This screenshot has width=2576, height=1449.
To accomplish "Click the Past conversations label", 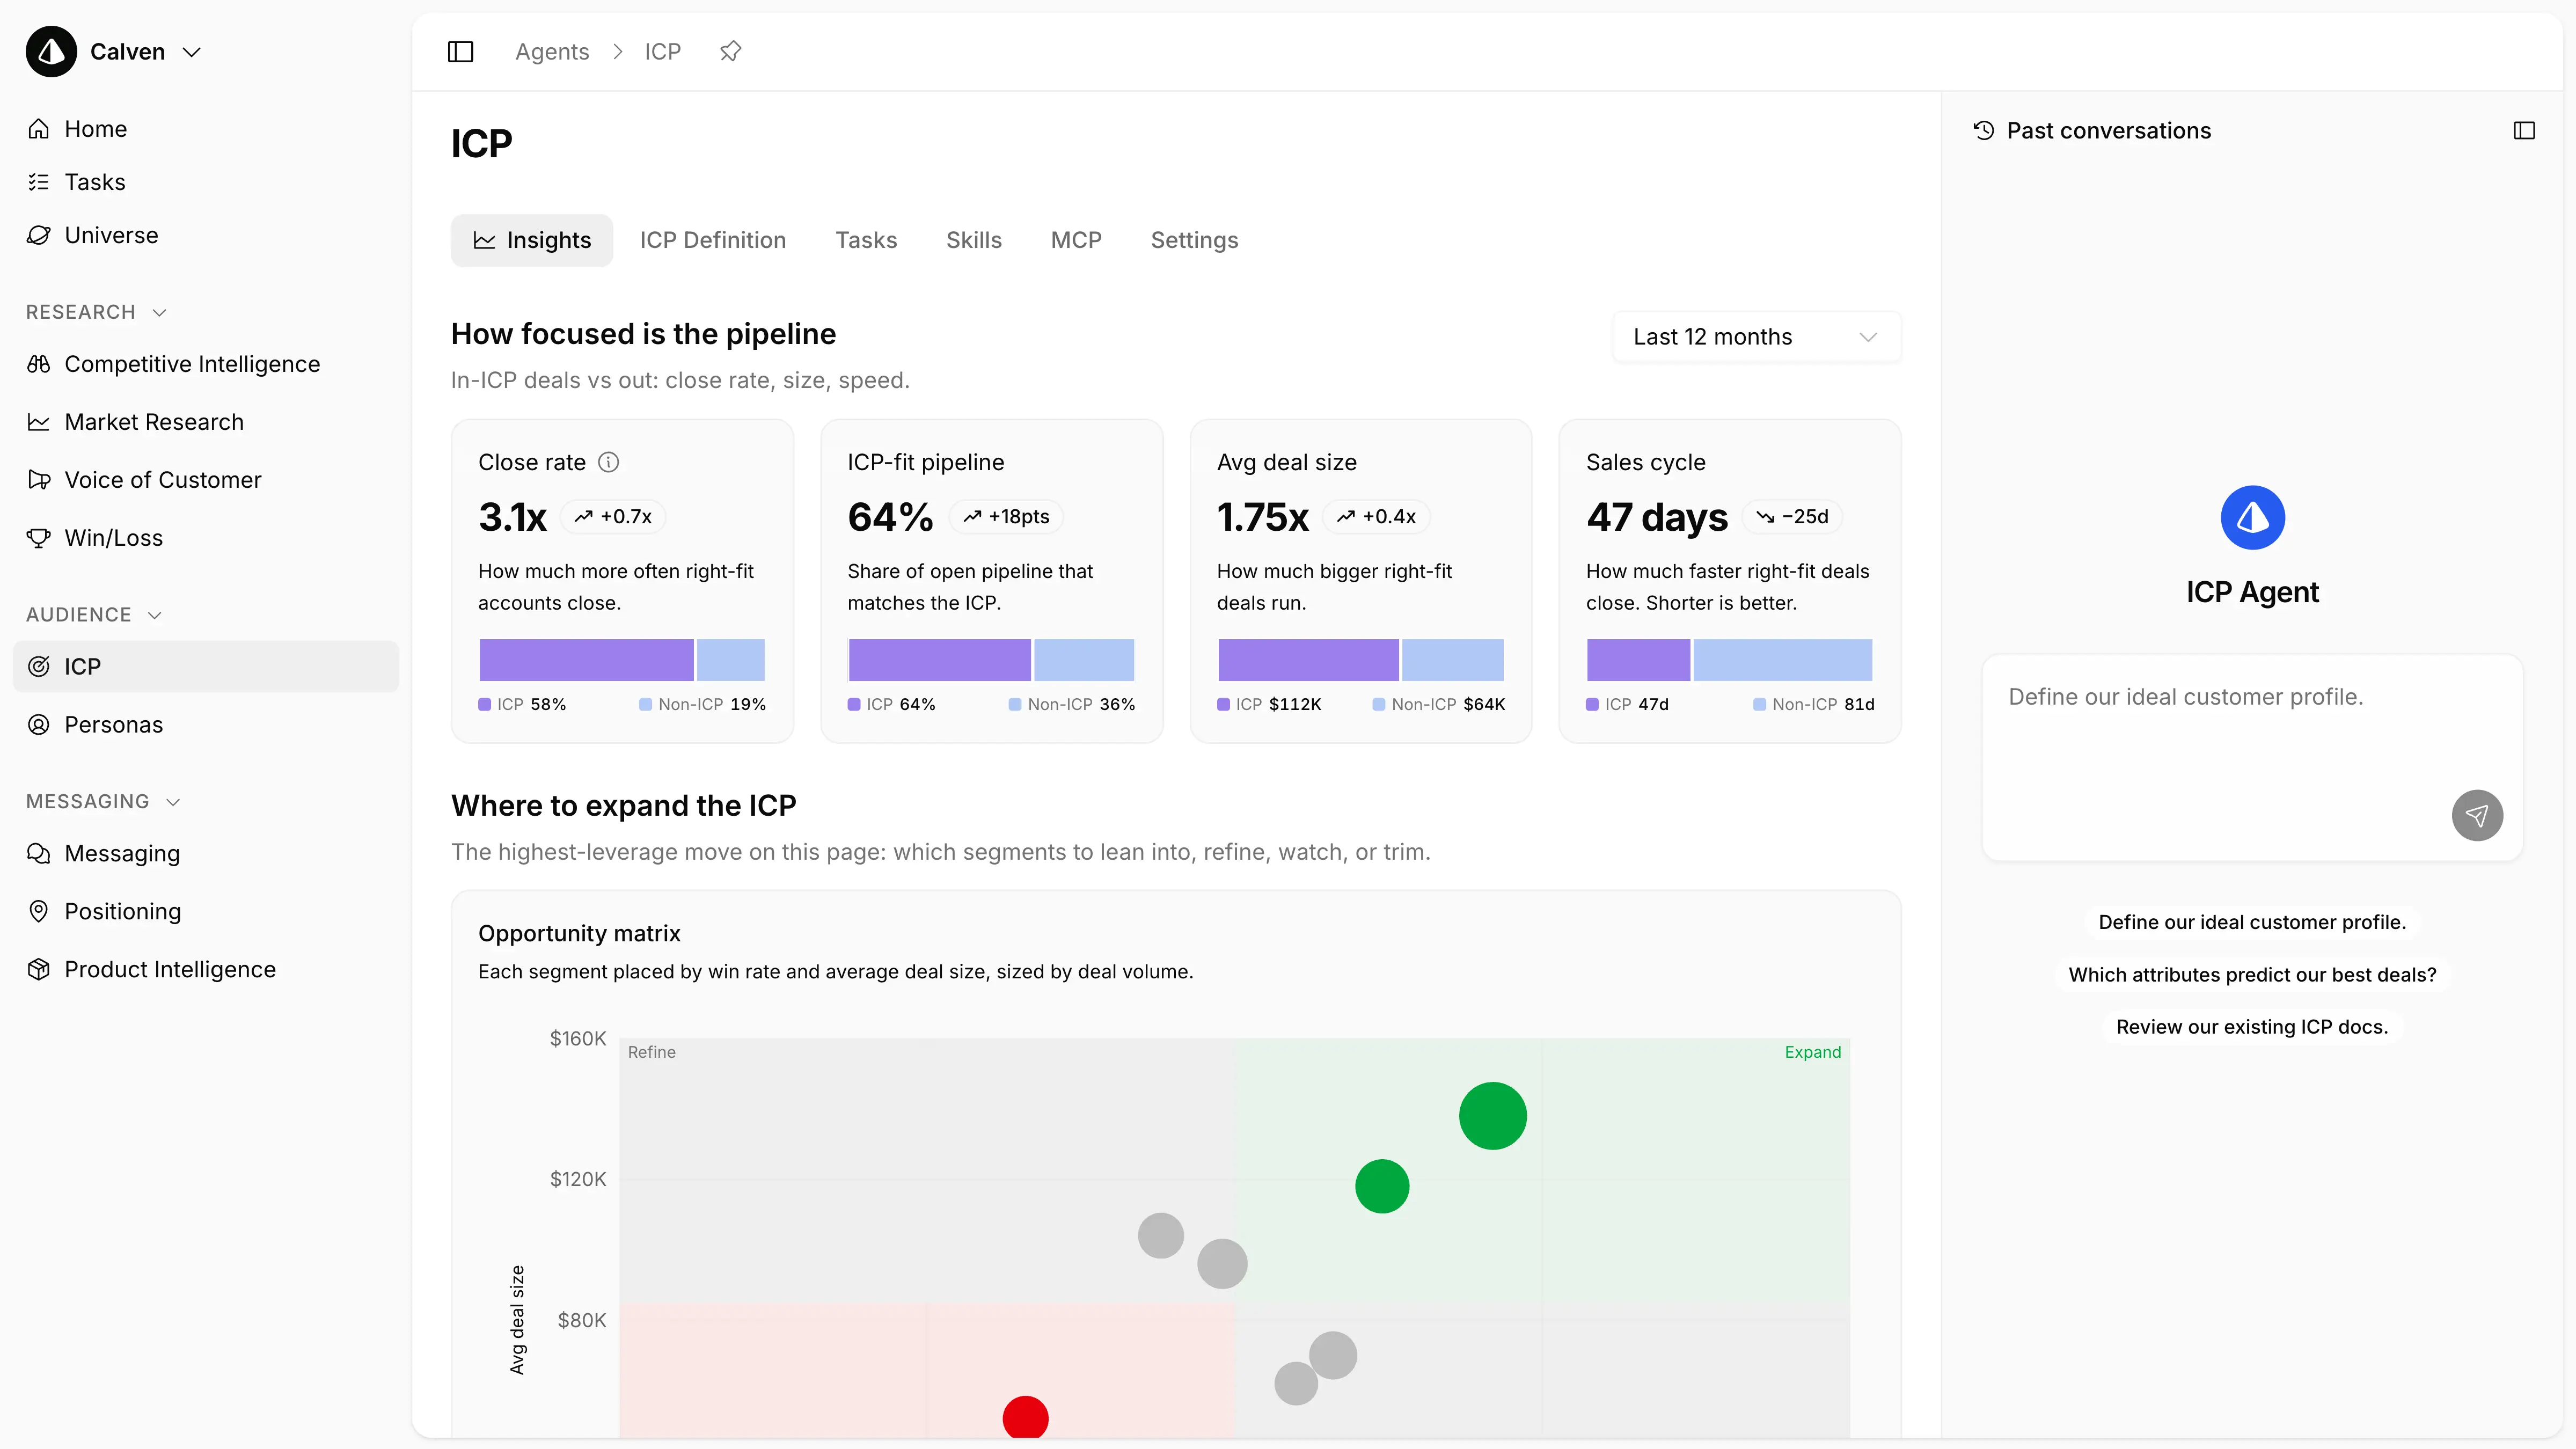I will tap(2109, 131).
